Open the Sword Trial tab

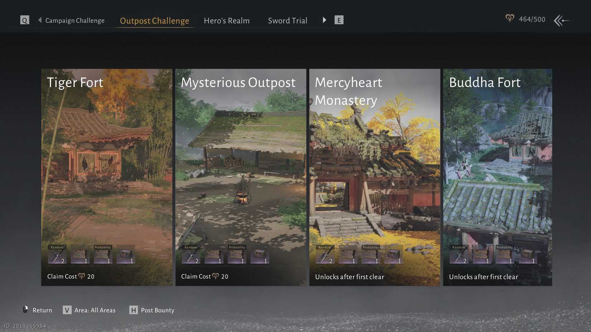[287, 20]
